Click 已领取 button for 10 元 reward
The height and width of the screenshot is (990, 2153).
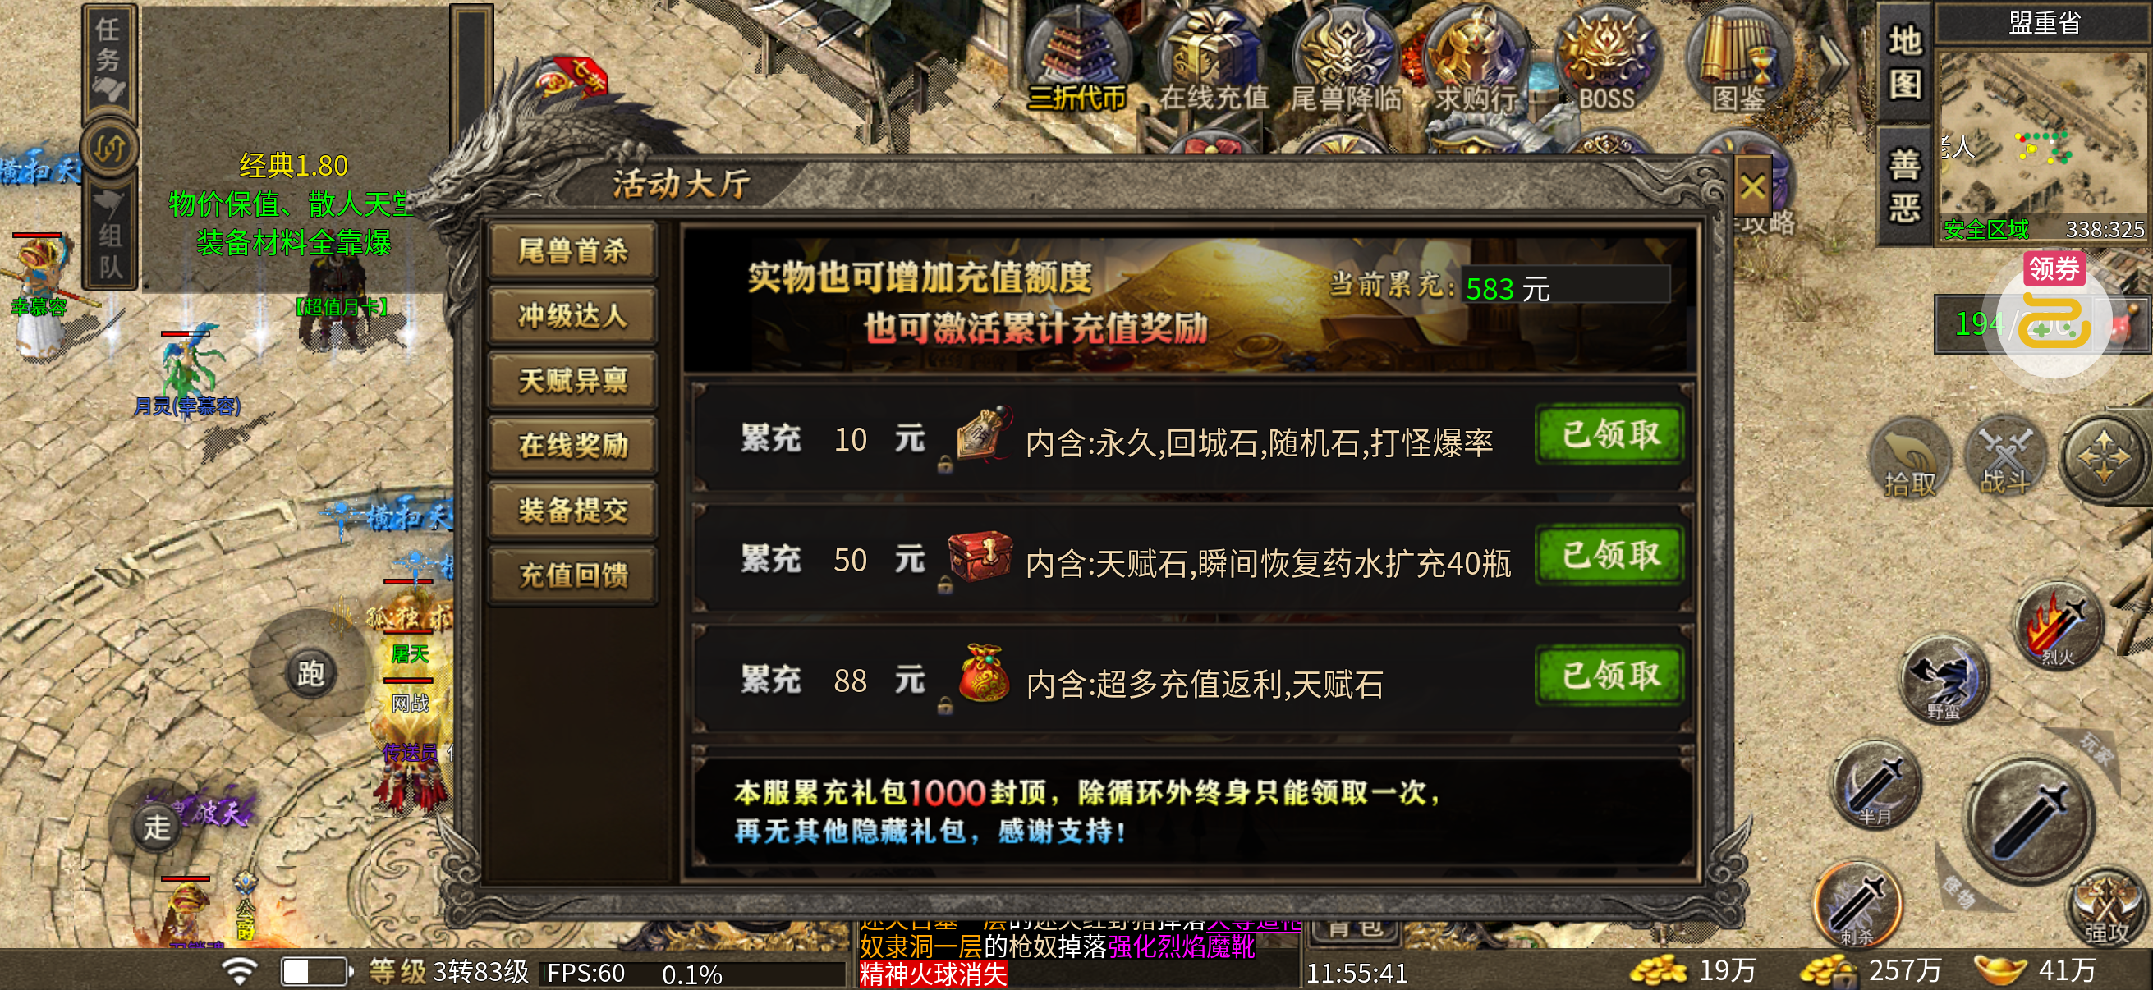(x=1610, y=434)
